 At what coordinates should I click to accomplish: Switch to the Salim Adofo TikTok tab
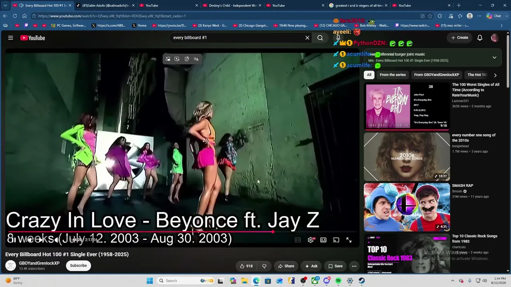tap(106, 6)
